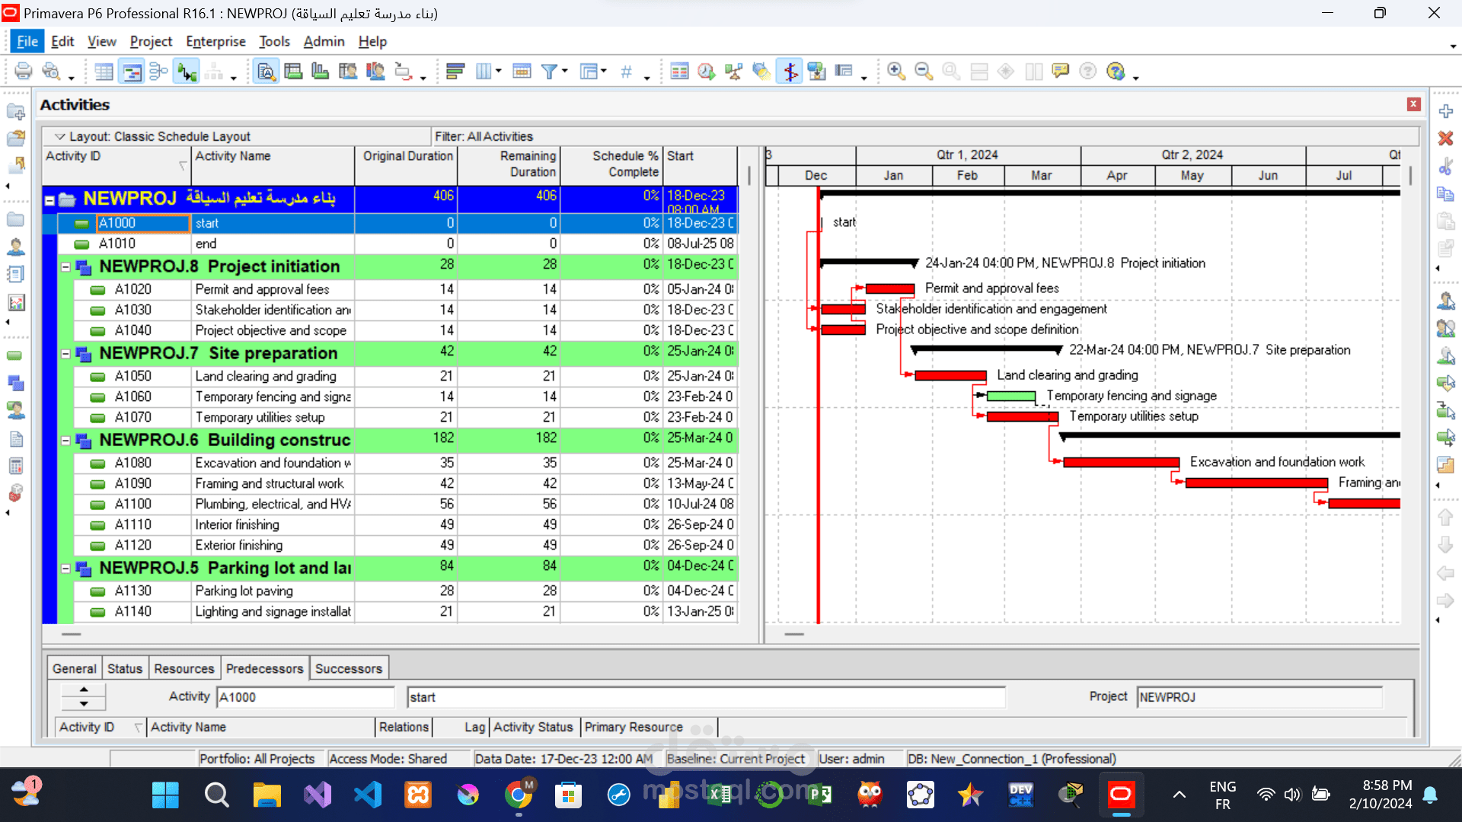The height and width of the screenshot is (822, 1462).
Task: Open the Enterprise menu
Action: (x=215, y=42)
